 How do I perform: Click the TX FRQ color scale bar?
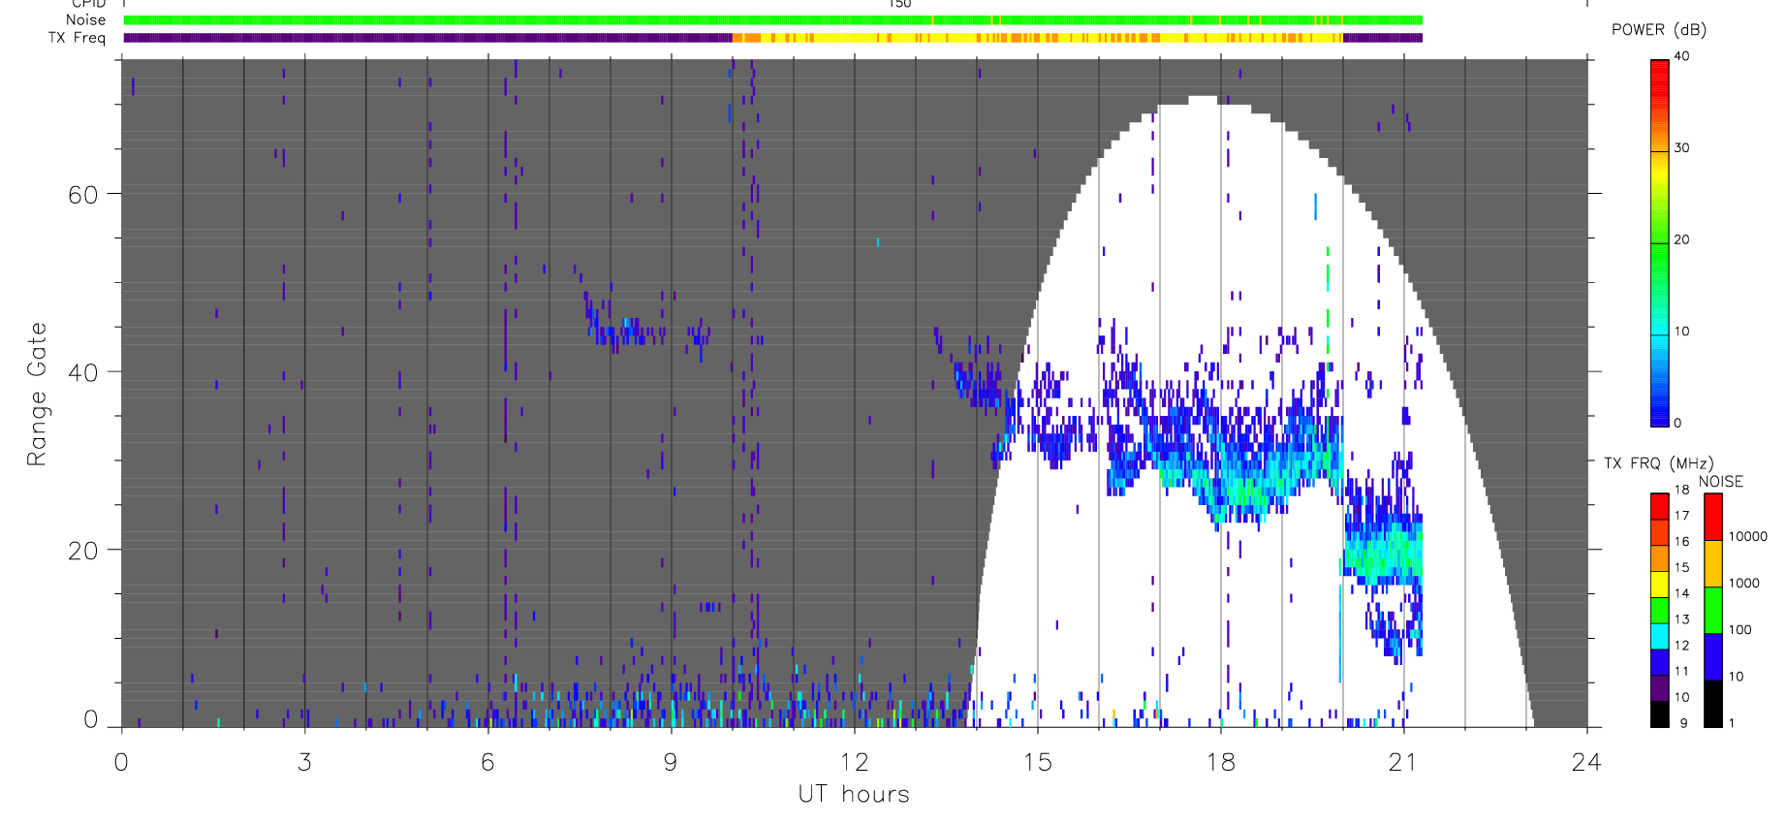1660,610
